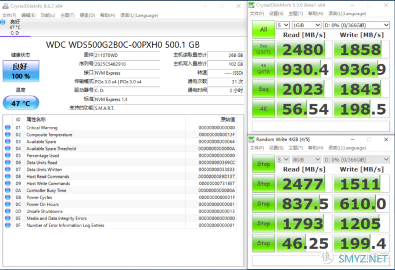Click status icon for Host Write Commands row
The width and height of the screenshot is (395, 270).
tap(8, 183)
